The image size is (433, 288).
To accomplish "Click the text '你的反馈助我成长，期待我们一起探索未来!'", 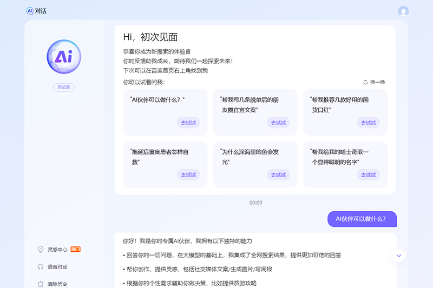I will coord(178,61).
